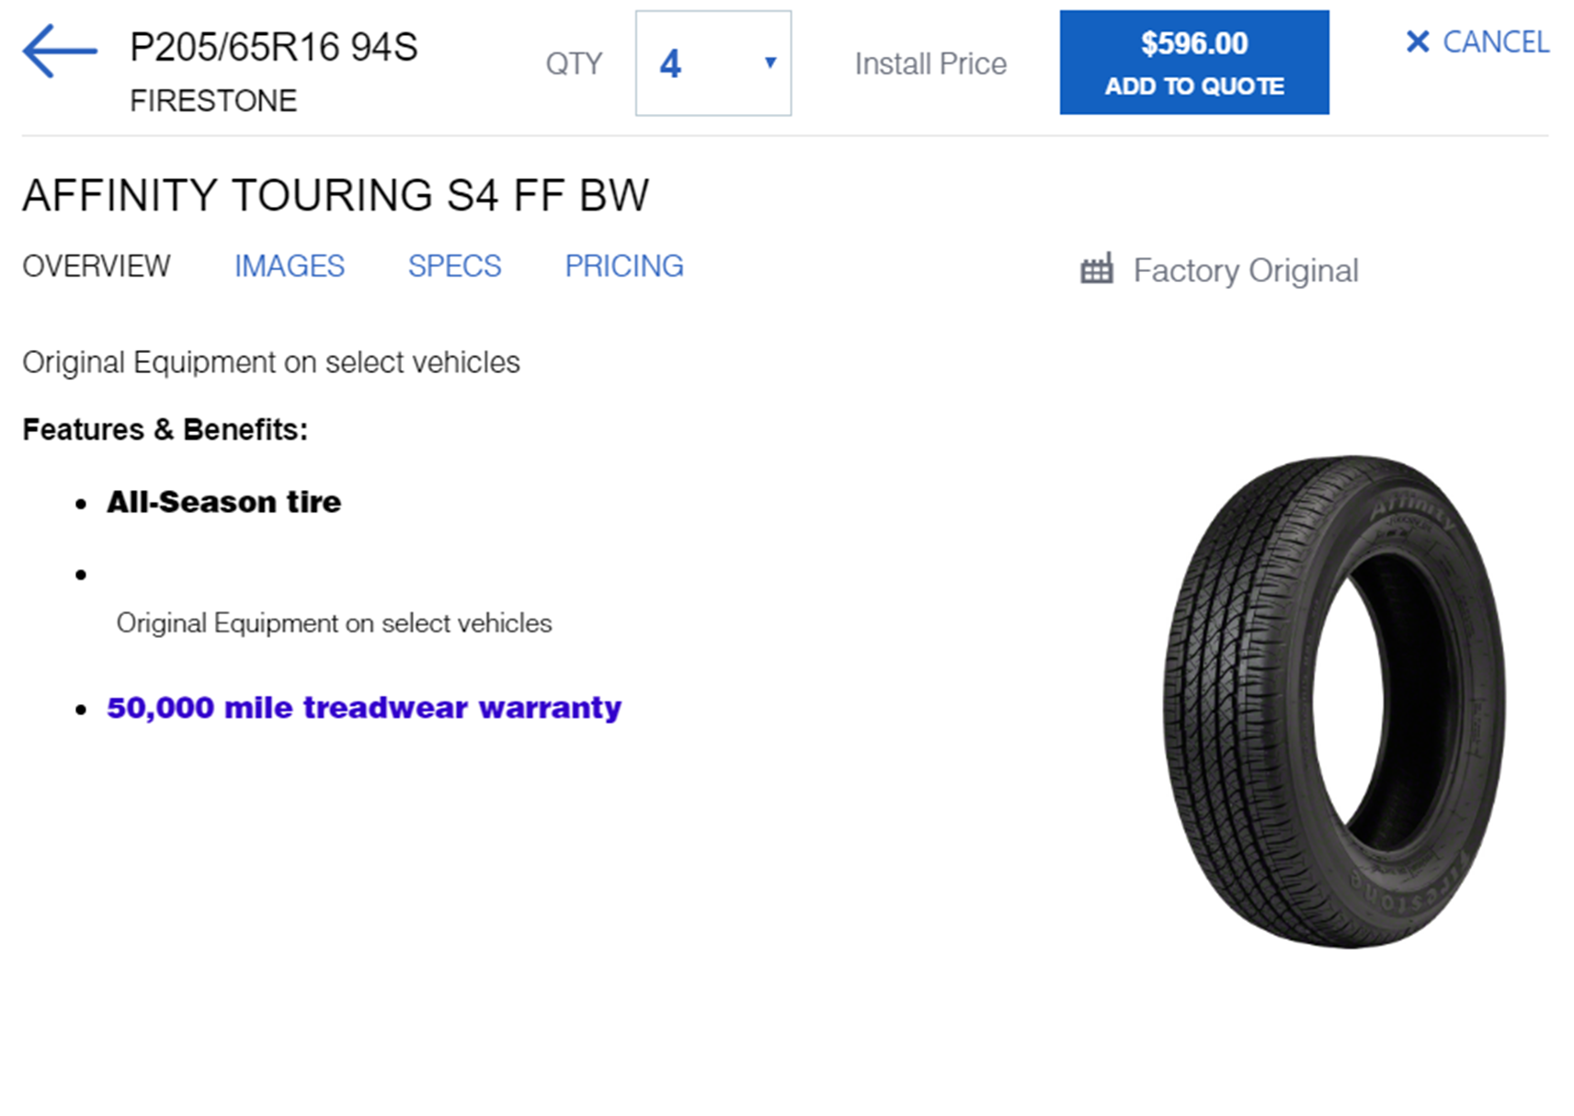Click the P205/65R16 94S tire size heading
The height and width of the screenshot is (1116, 1574).
[274, 48]
